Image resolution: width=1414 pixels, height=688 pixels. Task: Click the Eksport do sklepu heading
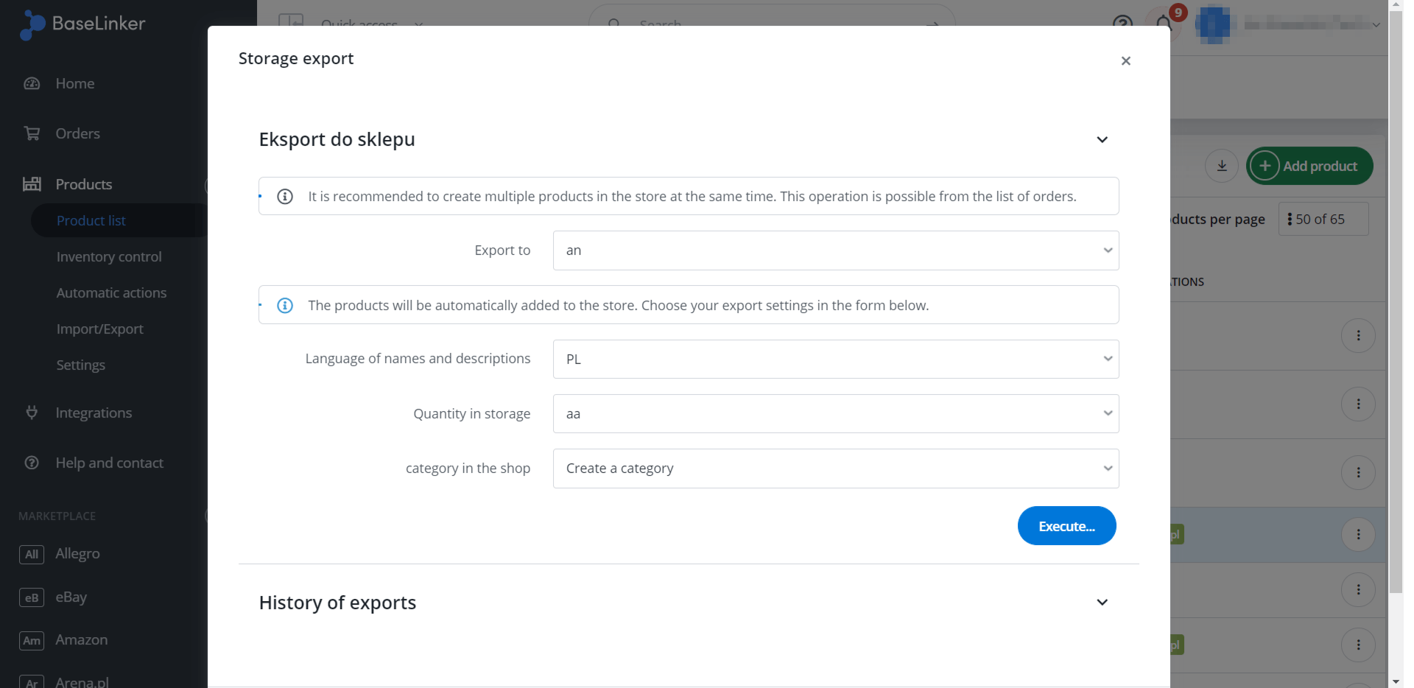pyautogui.click(x=337, y=139)
